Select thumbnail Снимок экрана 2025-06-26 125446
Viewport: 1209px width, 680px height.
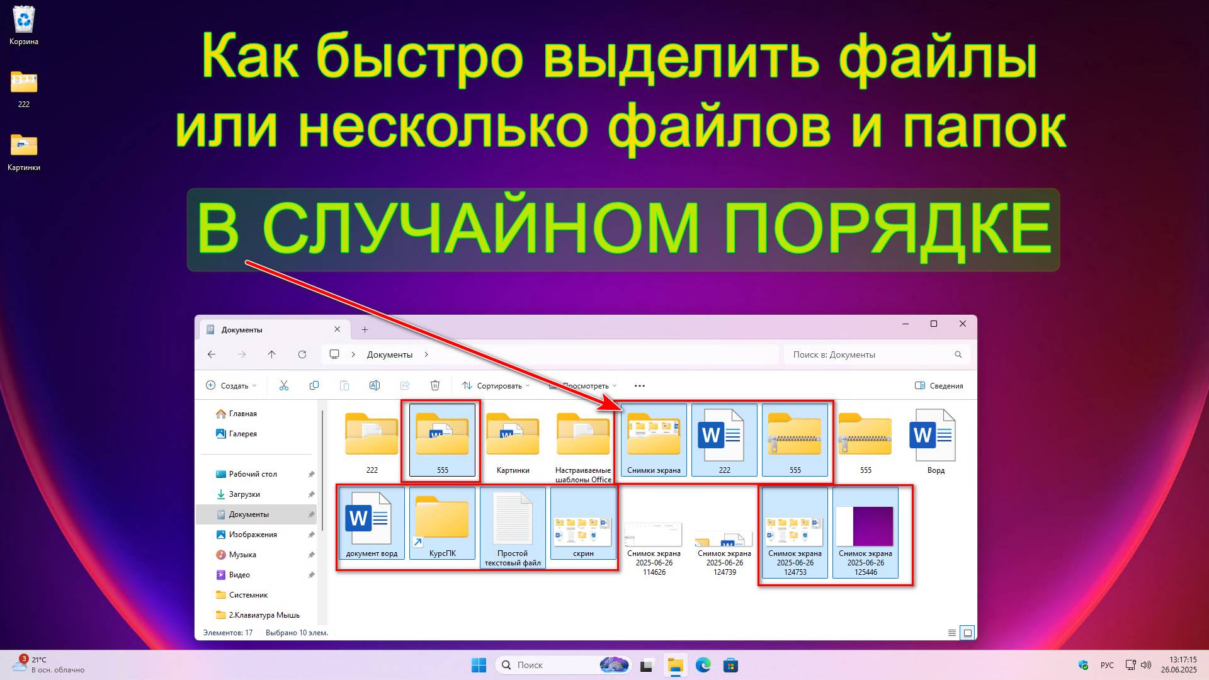pos(866,533)
